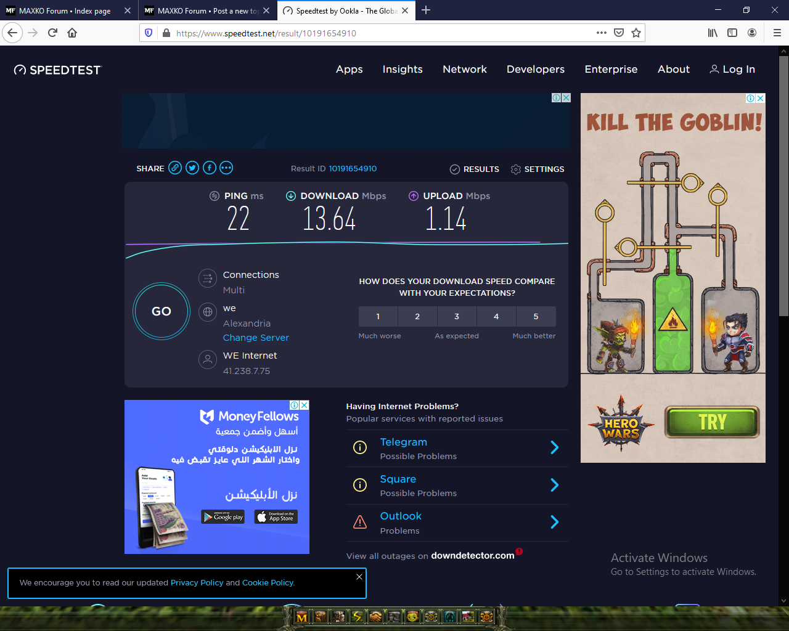This screenshot has width=789, height=631.
Task: Expand the Outlook outage row chevron
Action: pos(554,522)
